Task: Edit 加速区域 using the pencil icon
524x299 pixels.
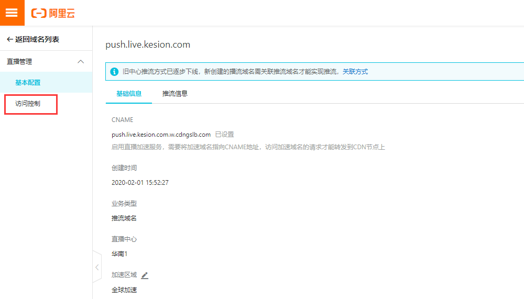Action: 145,275
